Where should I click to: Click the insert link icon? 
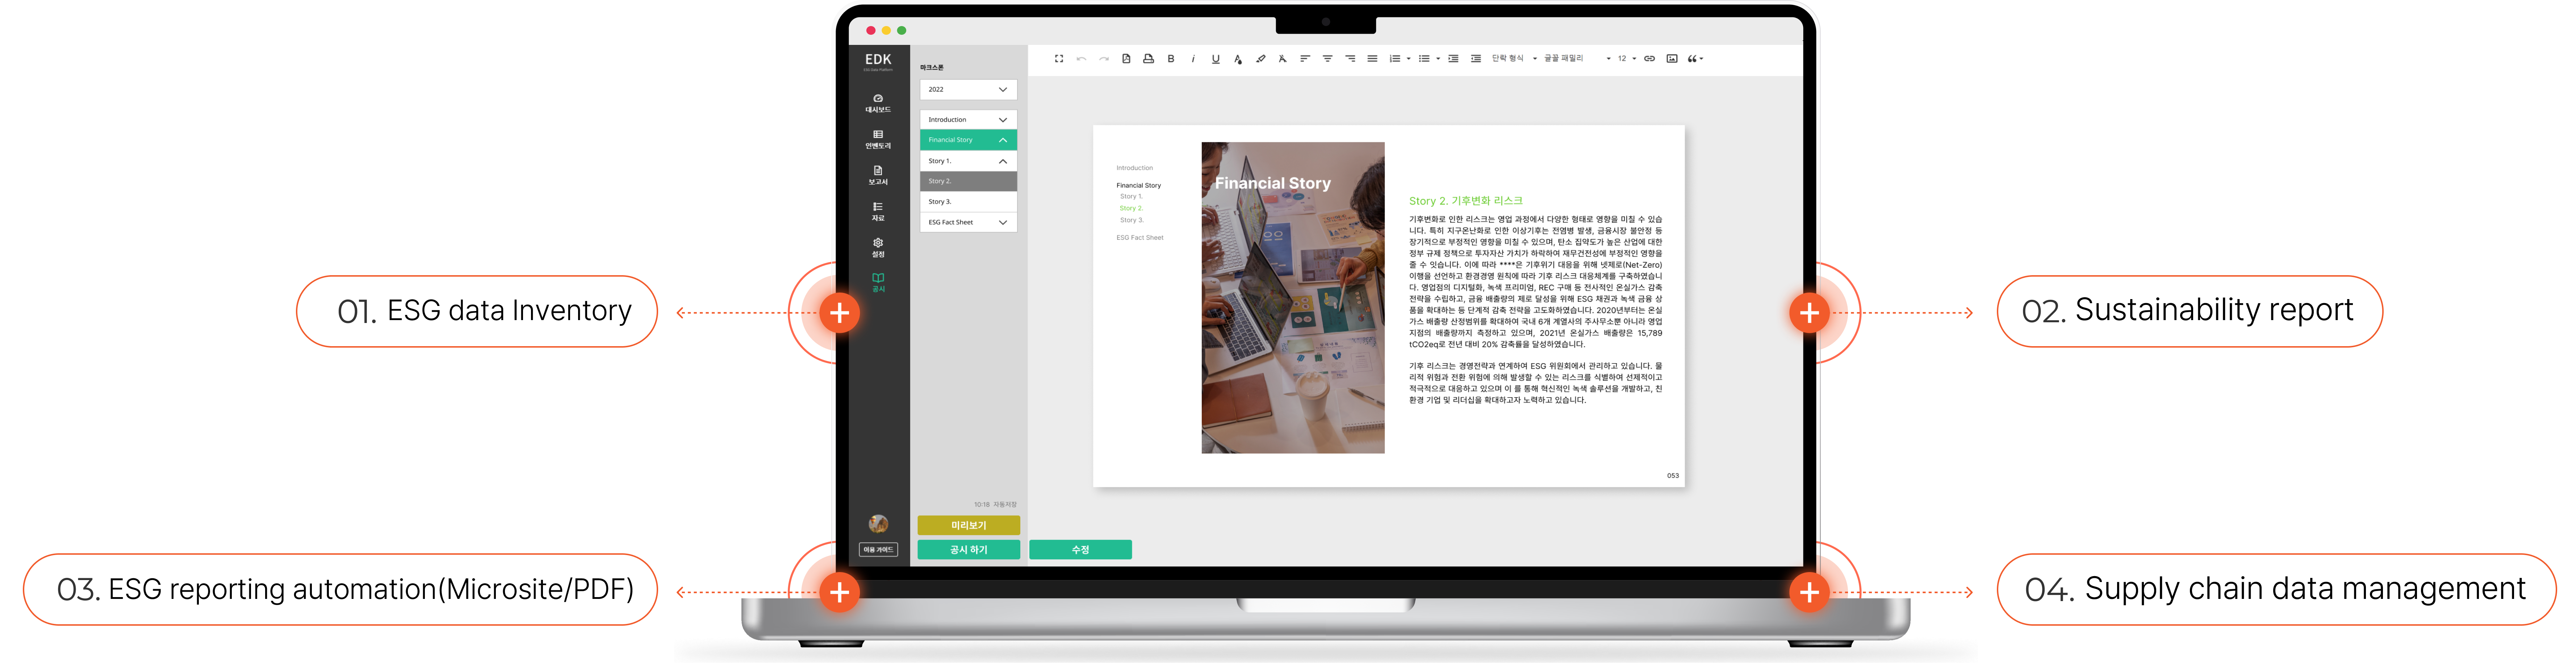coord(1650,59)
